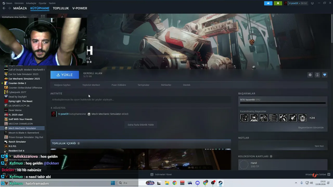
Task: Click the masked-mechanic achievement icon
Action: (x=254, y=118)
